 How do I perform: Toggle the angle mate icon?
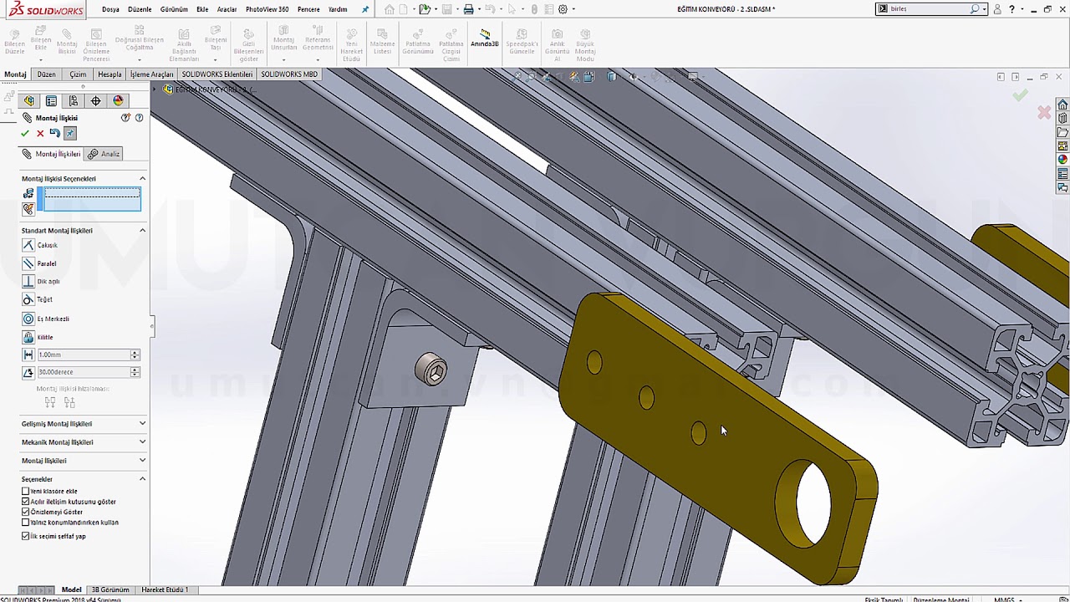[28, 372]
